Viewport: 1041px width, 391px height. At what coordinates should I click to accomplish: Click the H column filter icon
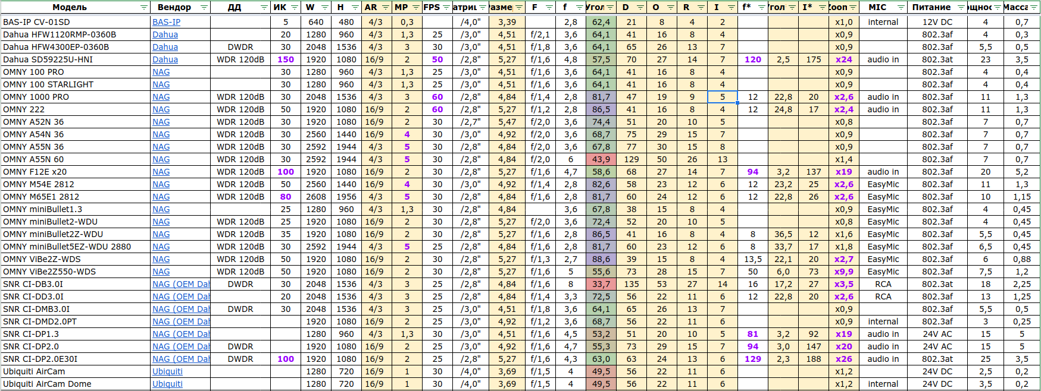[x=355, y=8]
